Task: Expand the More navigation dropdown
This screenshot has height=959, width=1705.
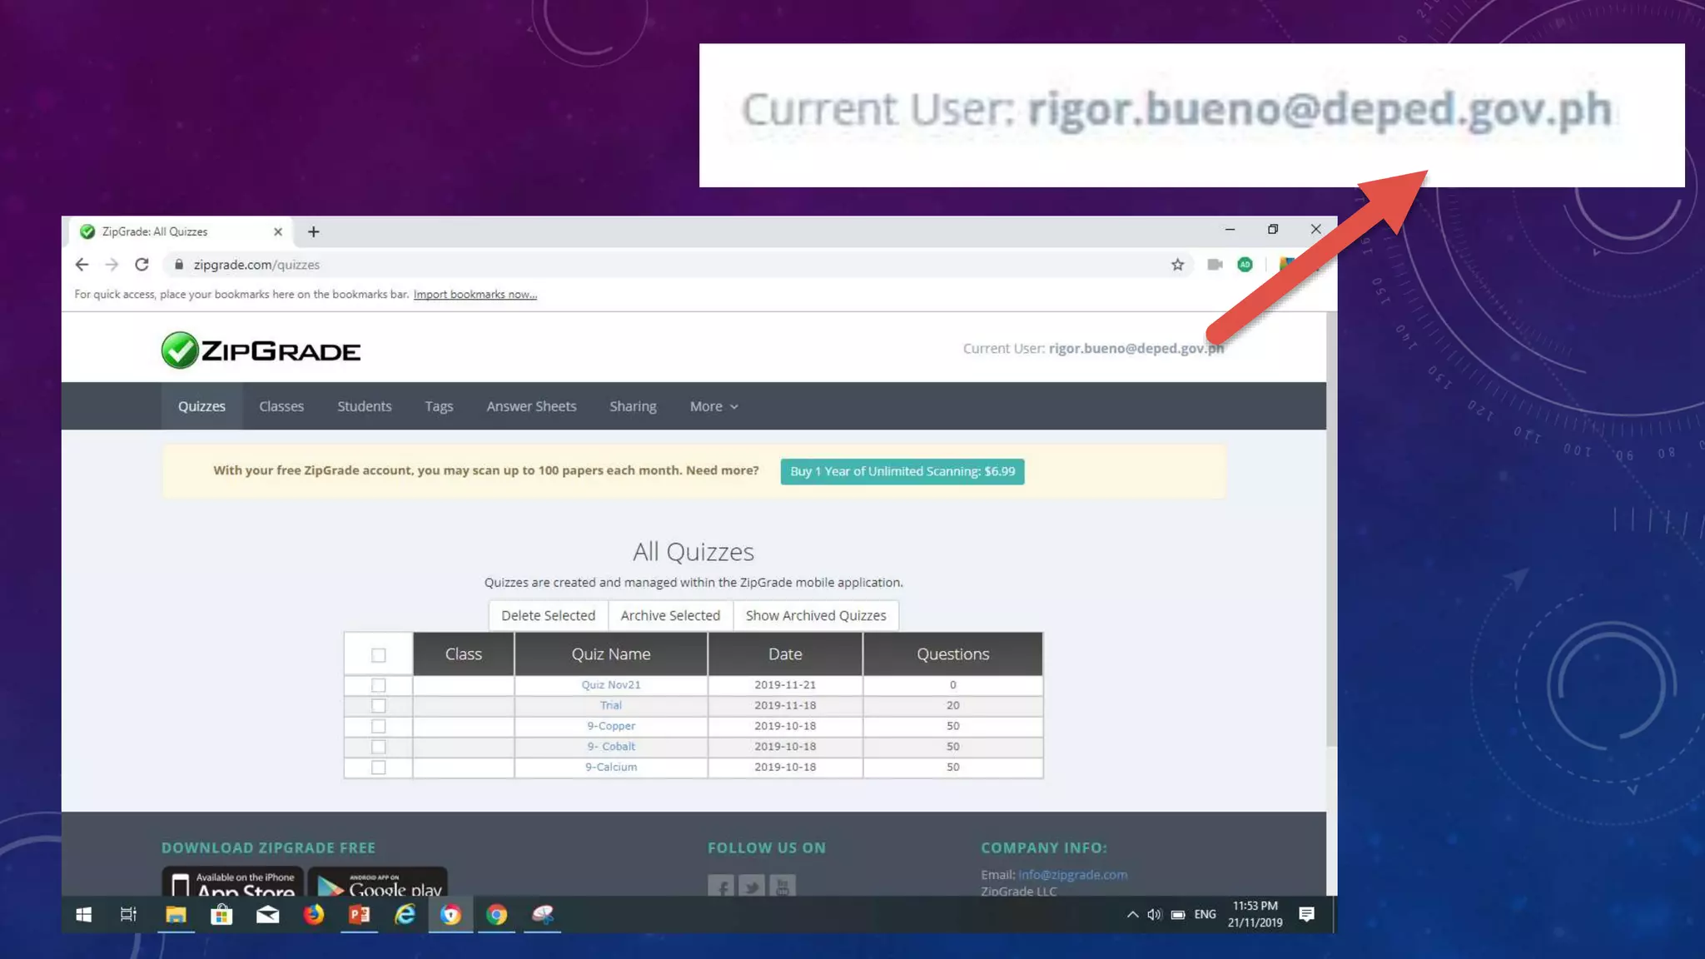Action: coord(713,406)
